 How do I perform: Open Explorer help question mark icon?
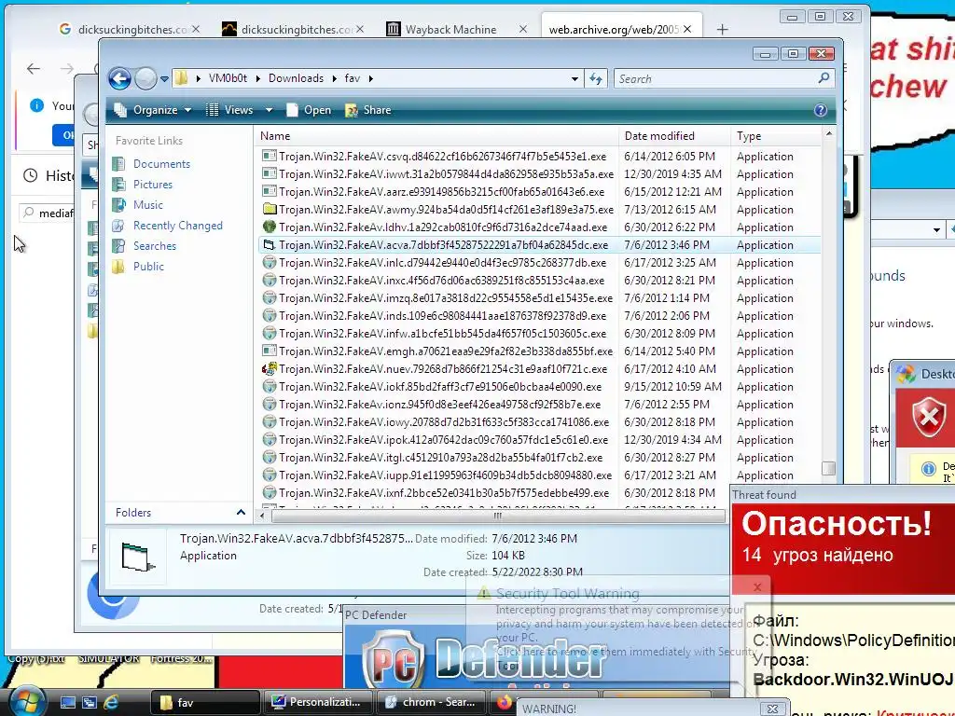pyautogui.click(x=821, y=110)
